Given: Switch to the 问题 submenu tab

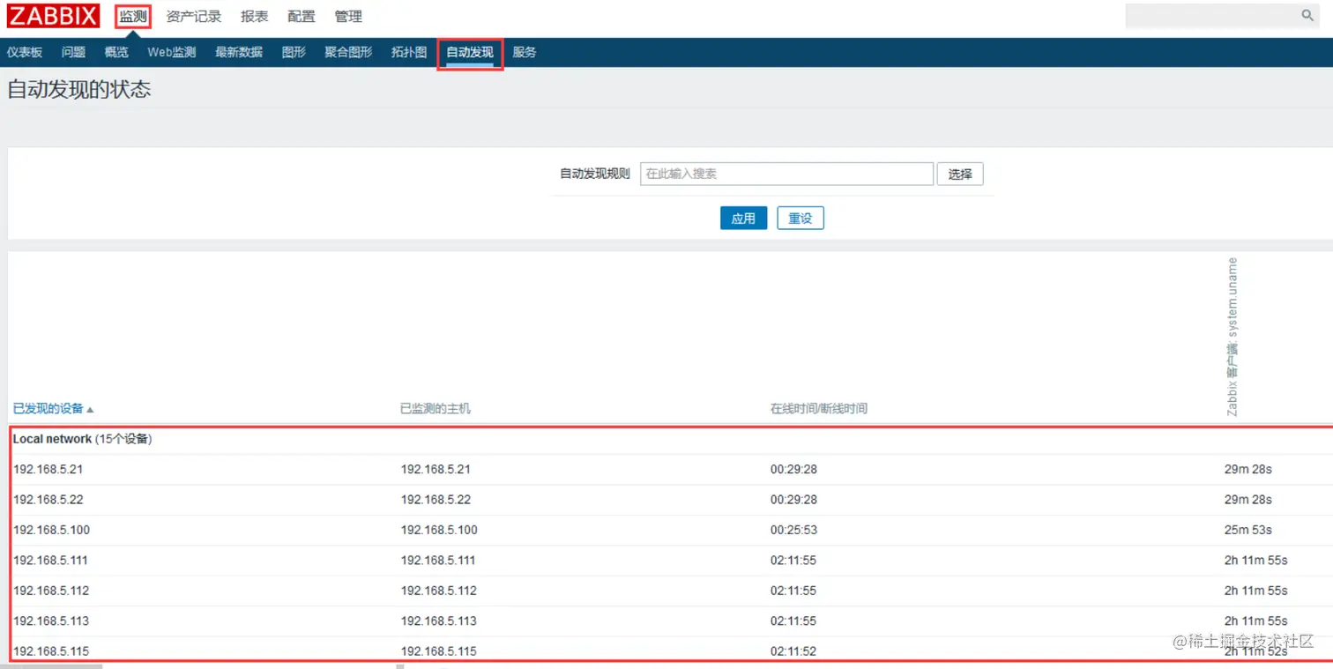Looking at the screenshot, I should [x=73, y=52].
